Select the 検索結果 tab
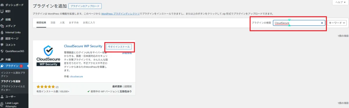349x108 pixels. 41,23
